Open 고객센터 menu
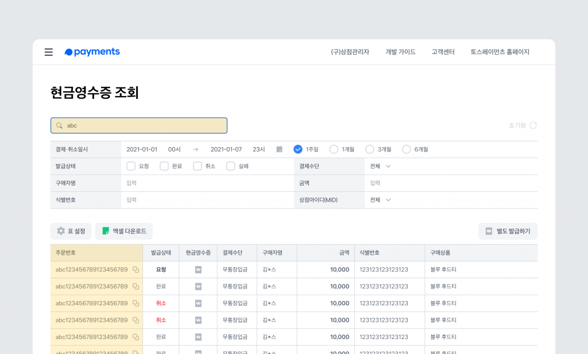This screenshot has height=354, width=588. 443,52
